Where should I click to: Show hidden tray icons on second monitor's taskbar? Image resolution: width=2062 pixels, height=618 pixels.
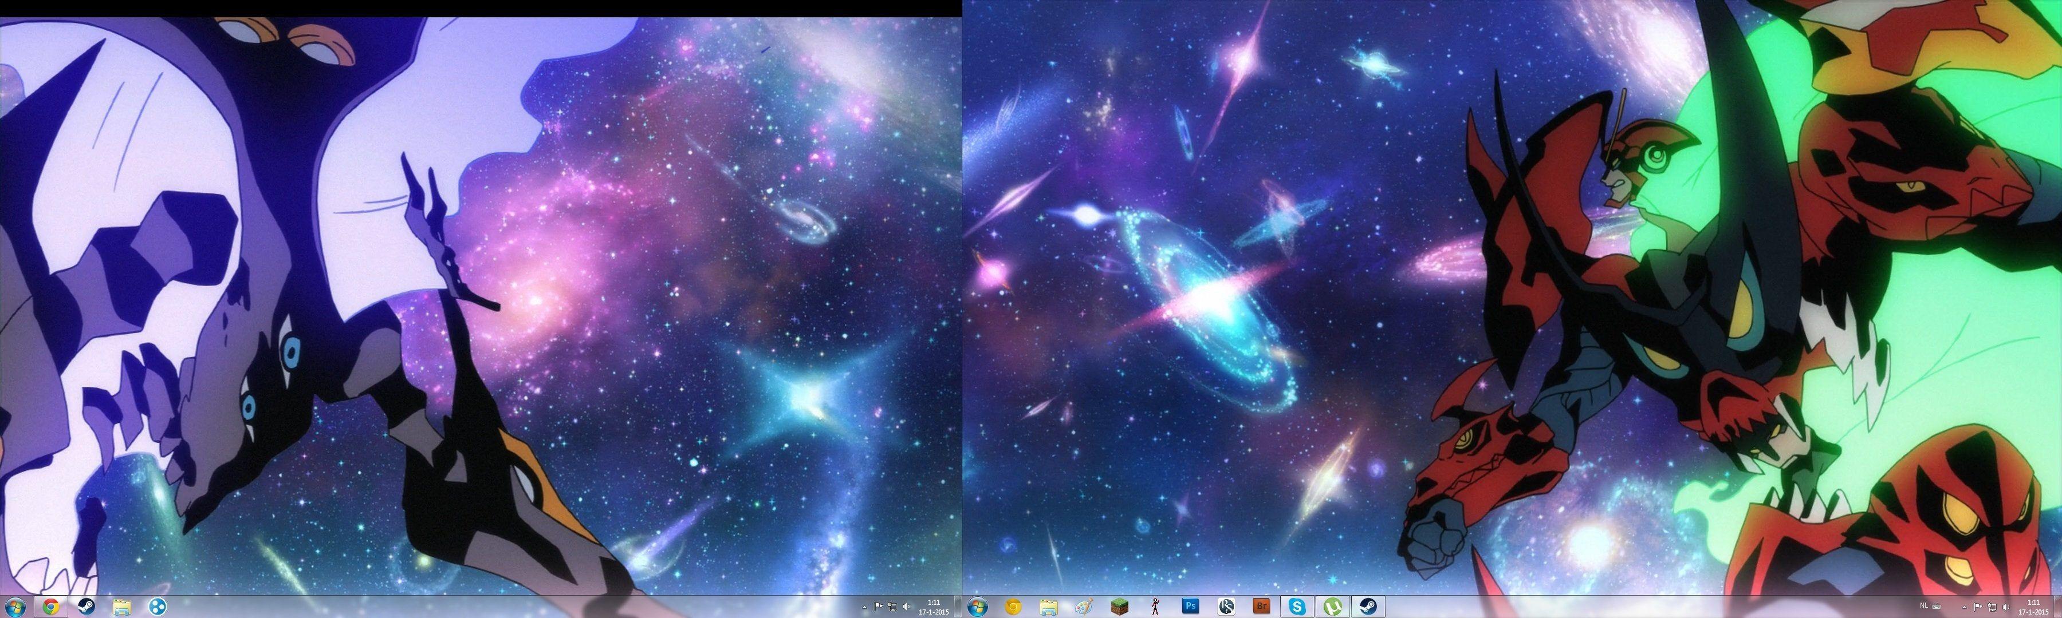pyautogui.click(x=1965, y=608)
